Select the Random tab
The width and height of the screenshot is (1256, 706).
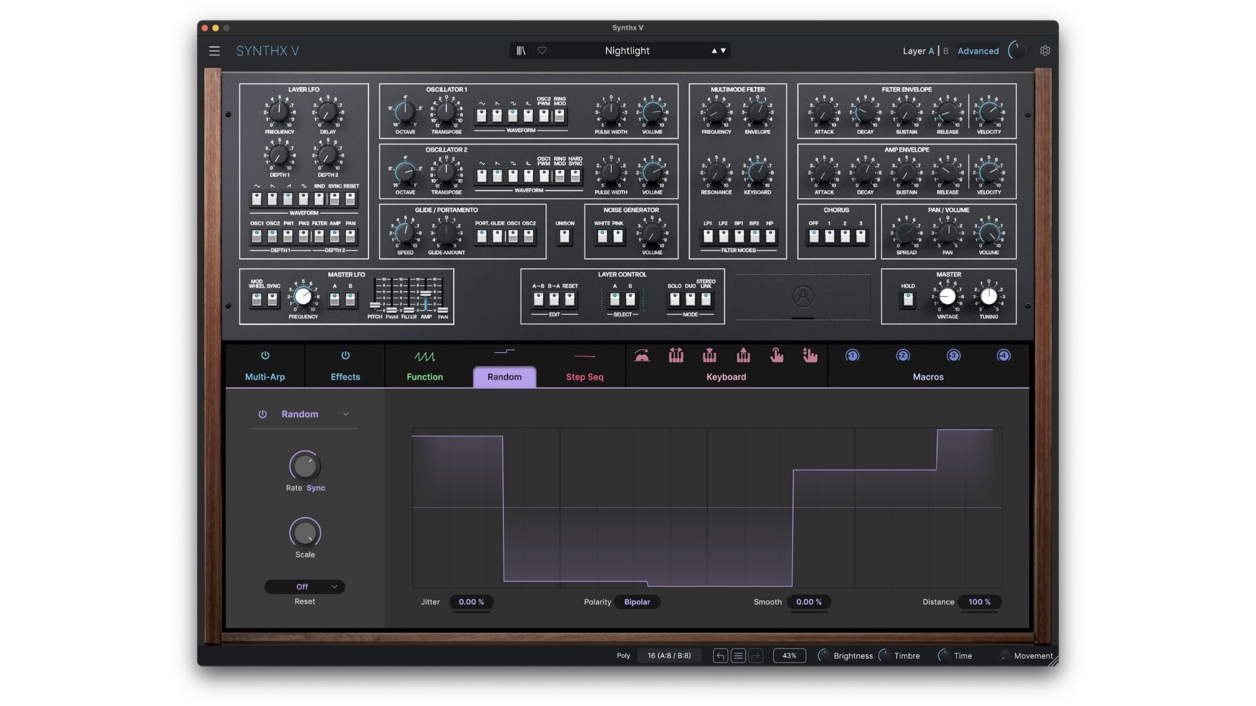tap(504, 377)
